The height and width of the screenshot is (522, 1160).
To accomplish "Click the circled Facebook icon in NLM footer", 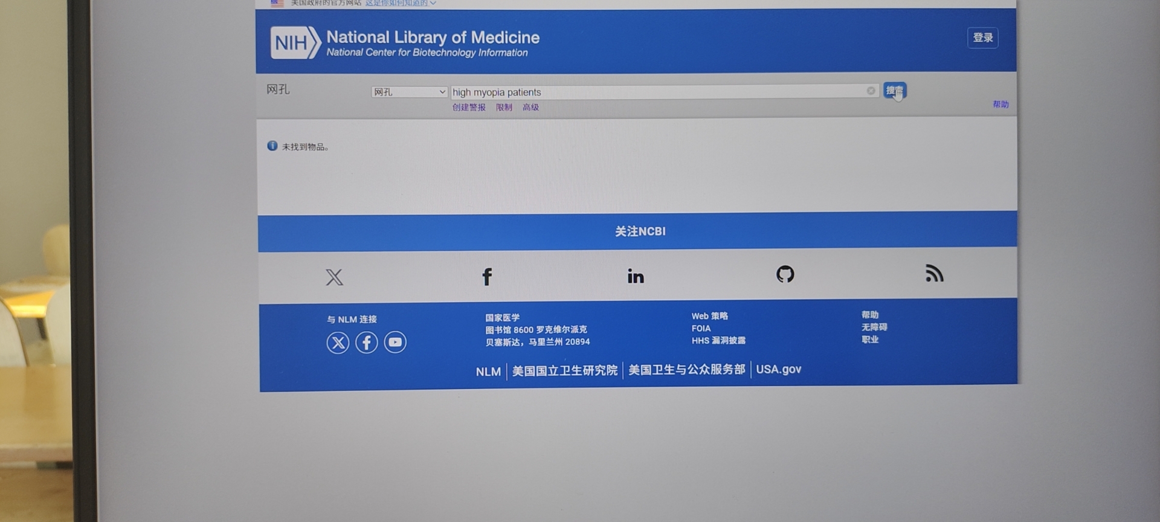I will pyautogui.click(x=367, y=343).
